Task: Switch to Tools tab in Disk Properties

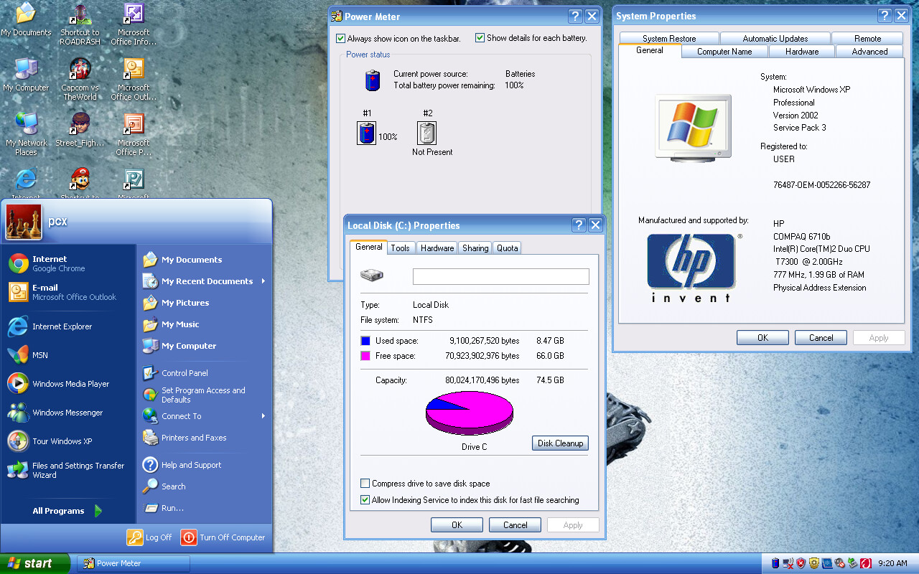Action: pos(400,248)
